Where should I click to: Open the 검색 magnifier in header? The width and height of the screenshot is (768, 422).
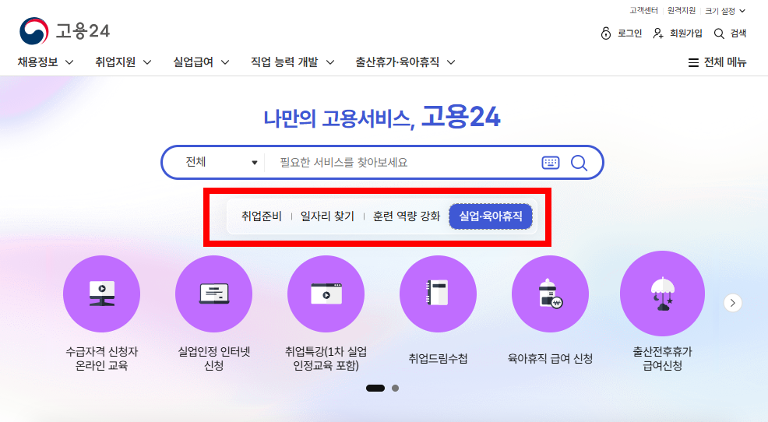coord(719,33)
